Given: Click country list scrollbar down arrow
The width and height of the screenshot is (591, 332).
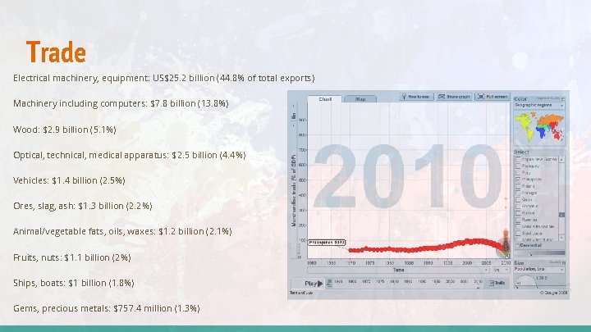Looking at the screenshot, I should click(561, 239).
